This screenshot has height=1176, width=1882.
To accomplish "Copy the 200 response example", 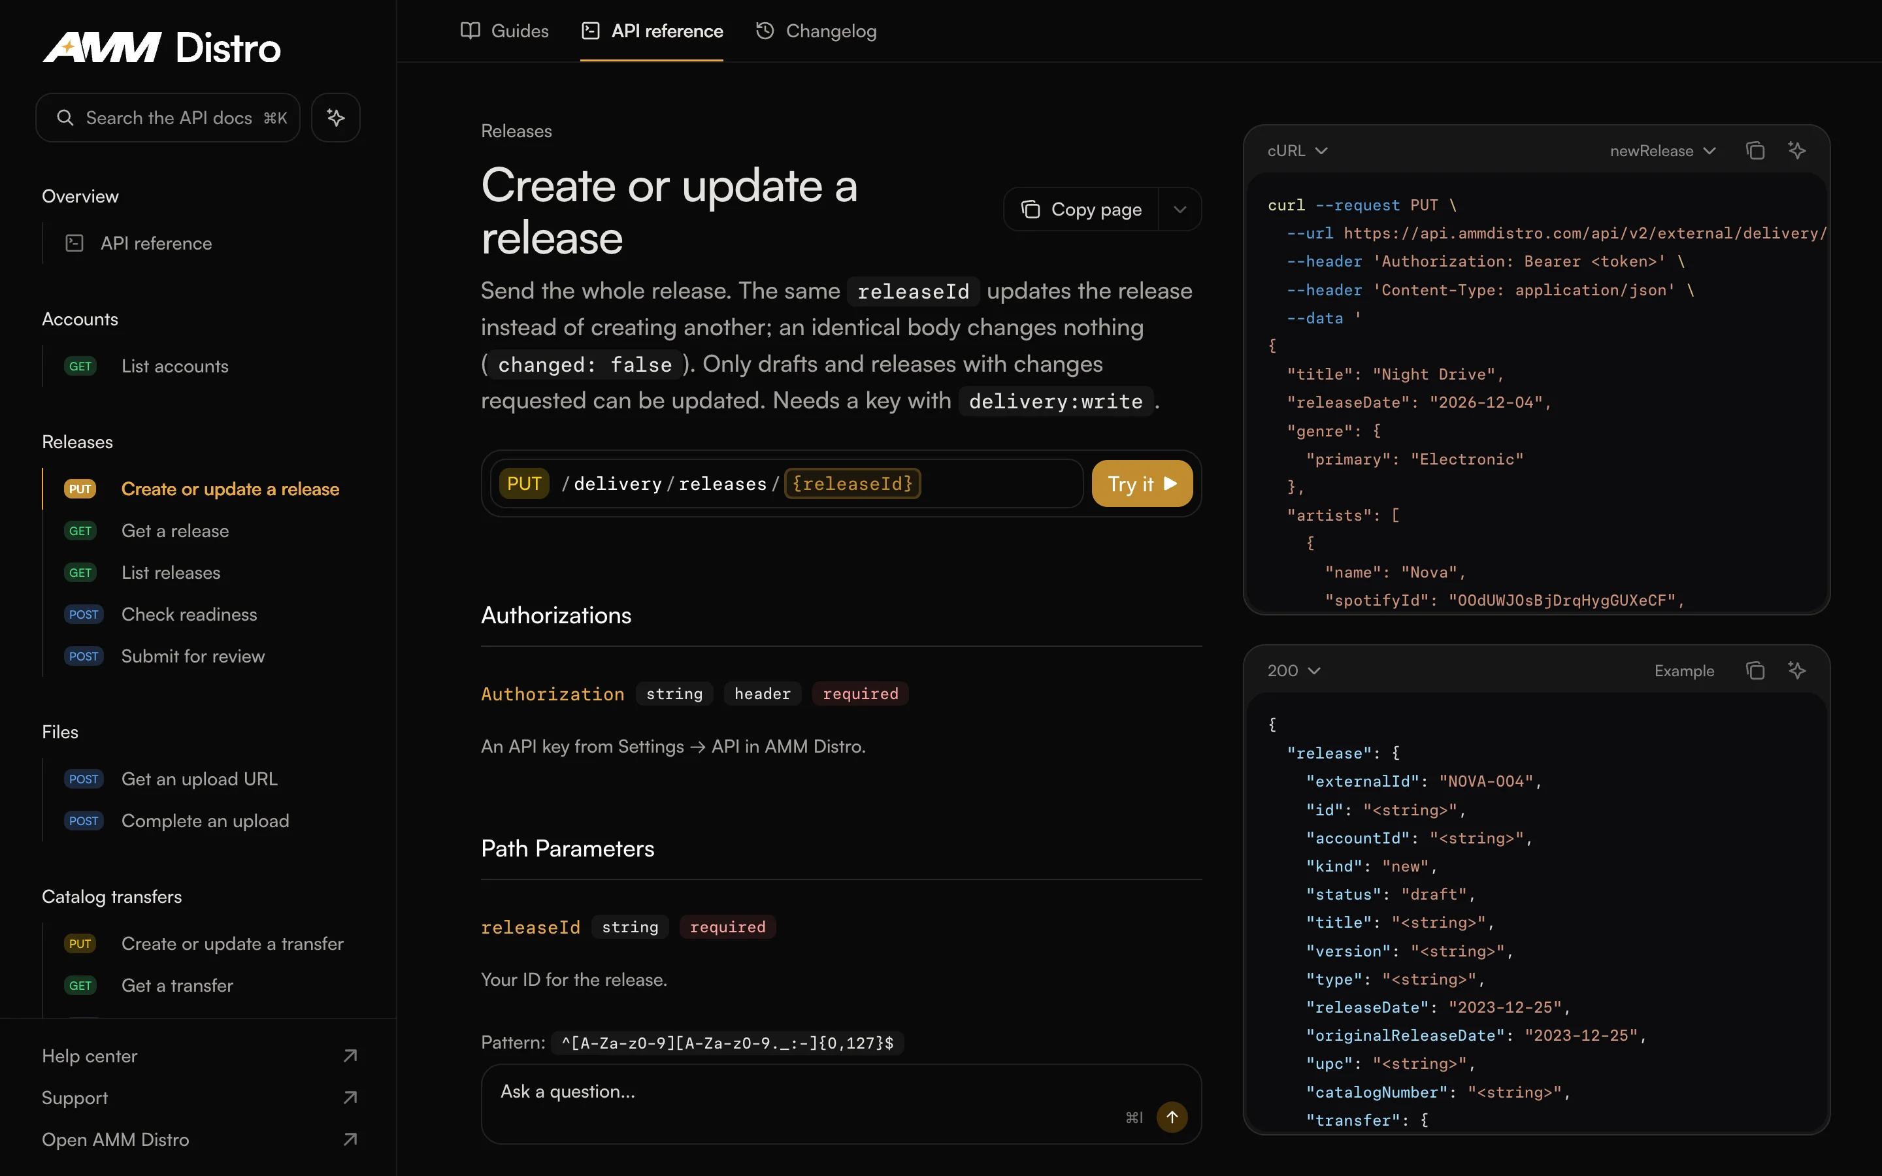I will (1755, 670).
